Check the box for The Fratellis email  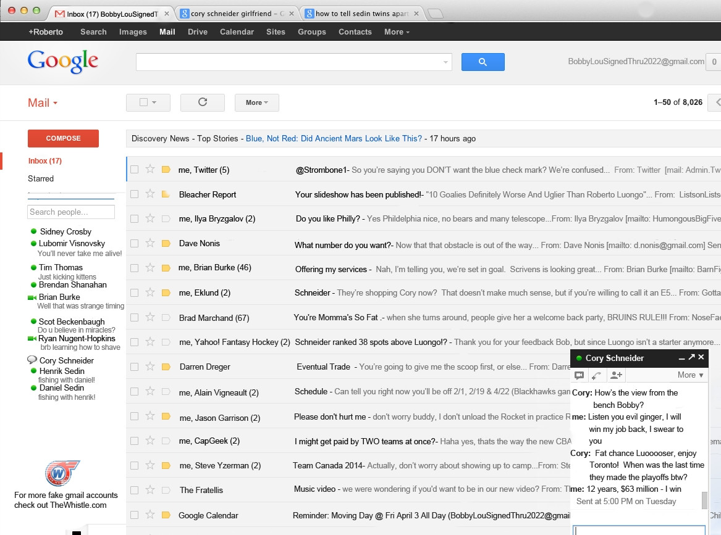point(134,490)
